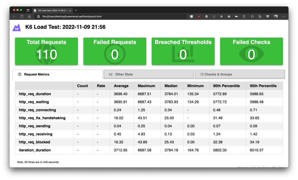Click the http_req_receiving average 0.45
Viewport: 298px width, 180px height.
(x=118, y=134)
